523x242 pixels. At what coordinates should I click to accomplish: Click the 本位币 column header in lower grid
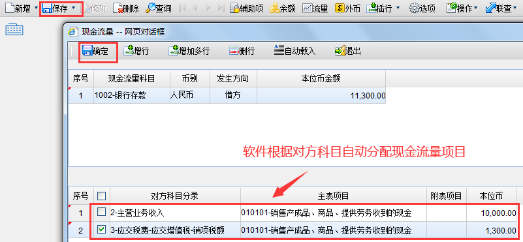(491, 196)
